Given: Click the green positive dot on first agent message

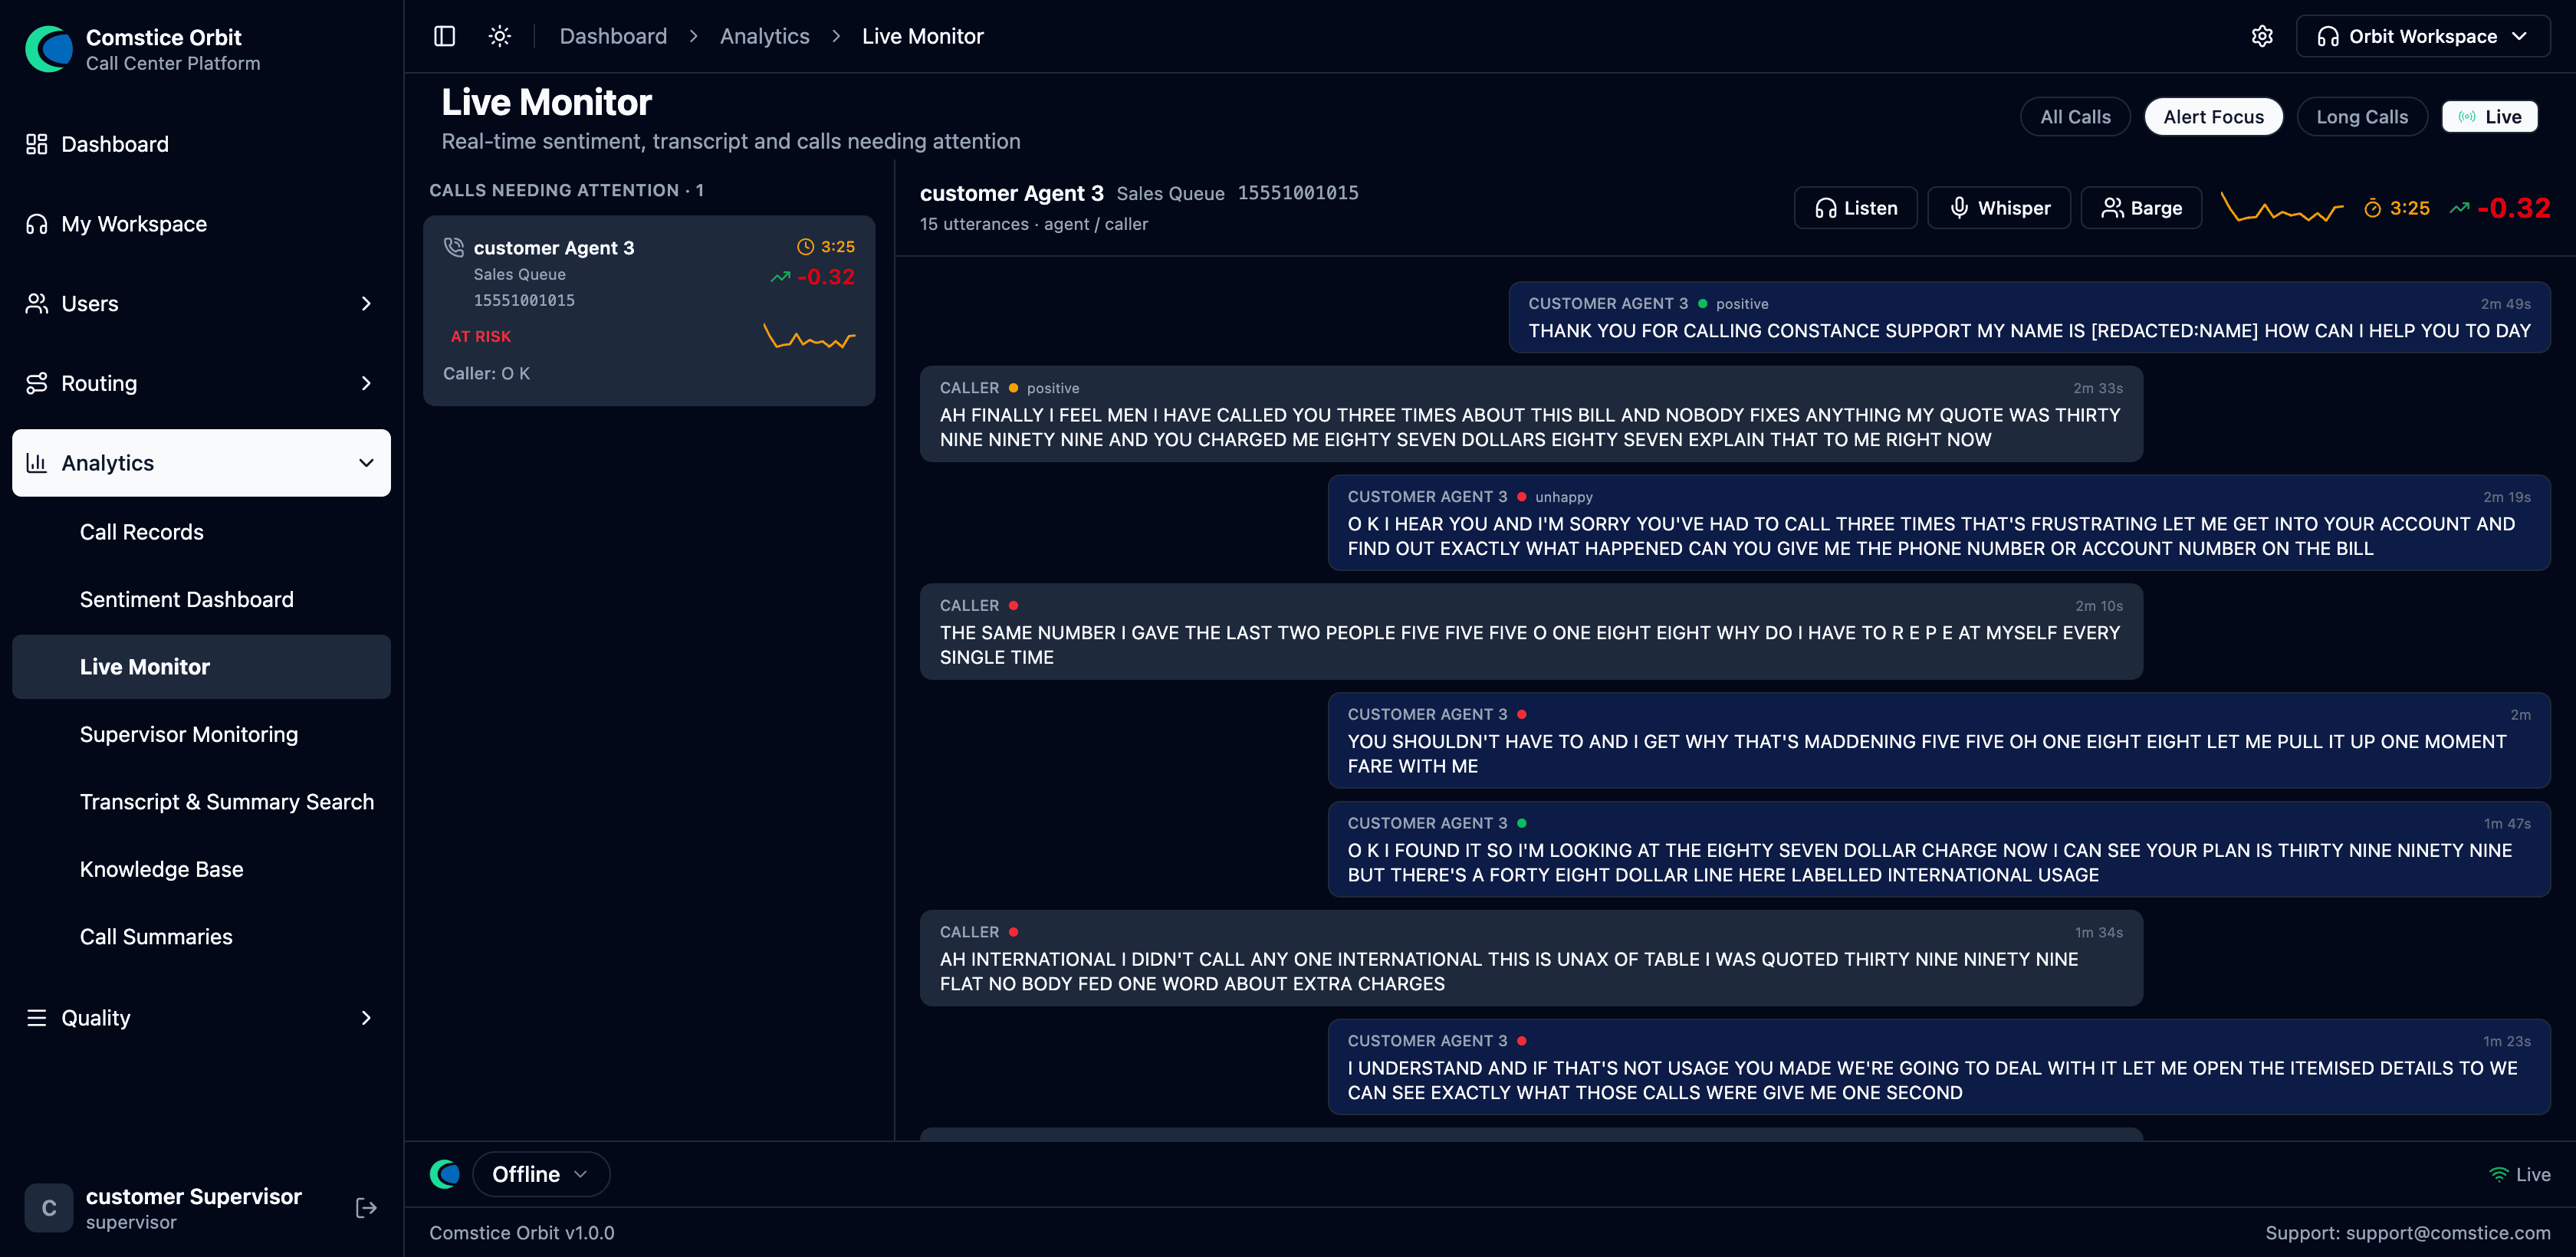Looking at the screenshot, I should (1702, 303).
